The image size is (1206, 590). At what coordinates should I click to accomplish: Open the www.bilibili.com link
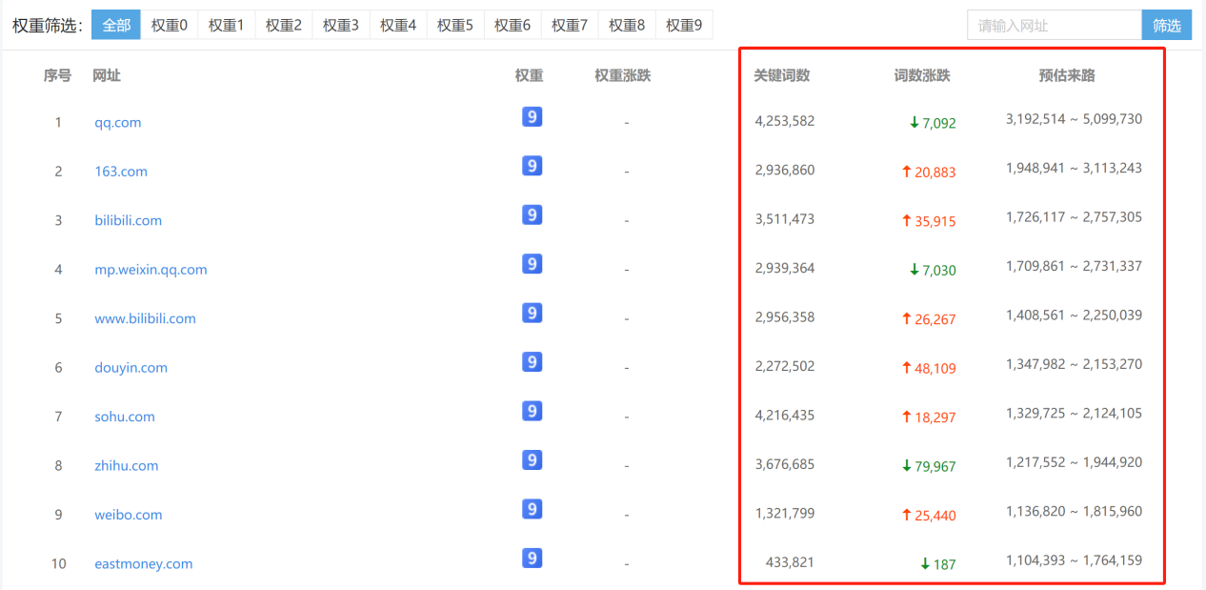tap(145, 318)
